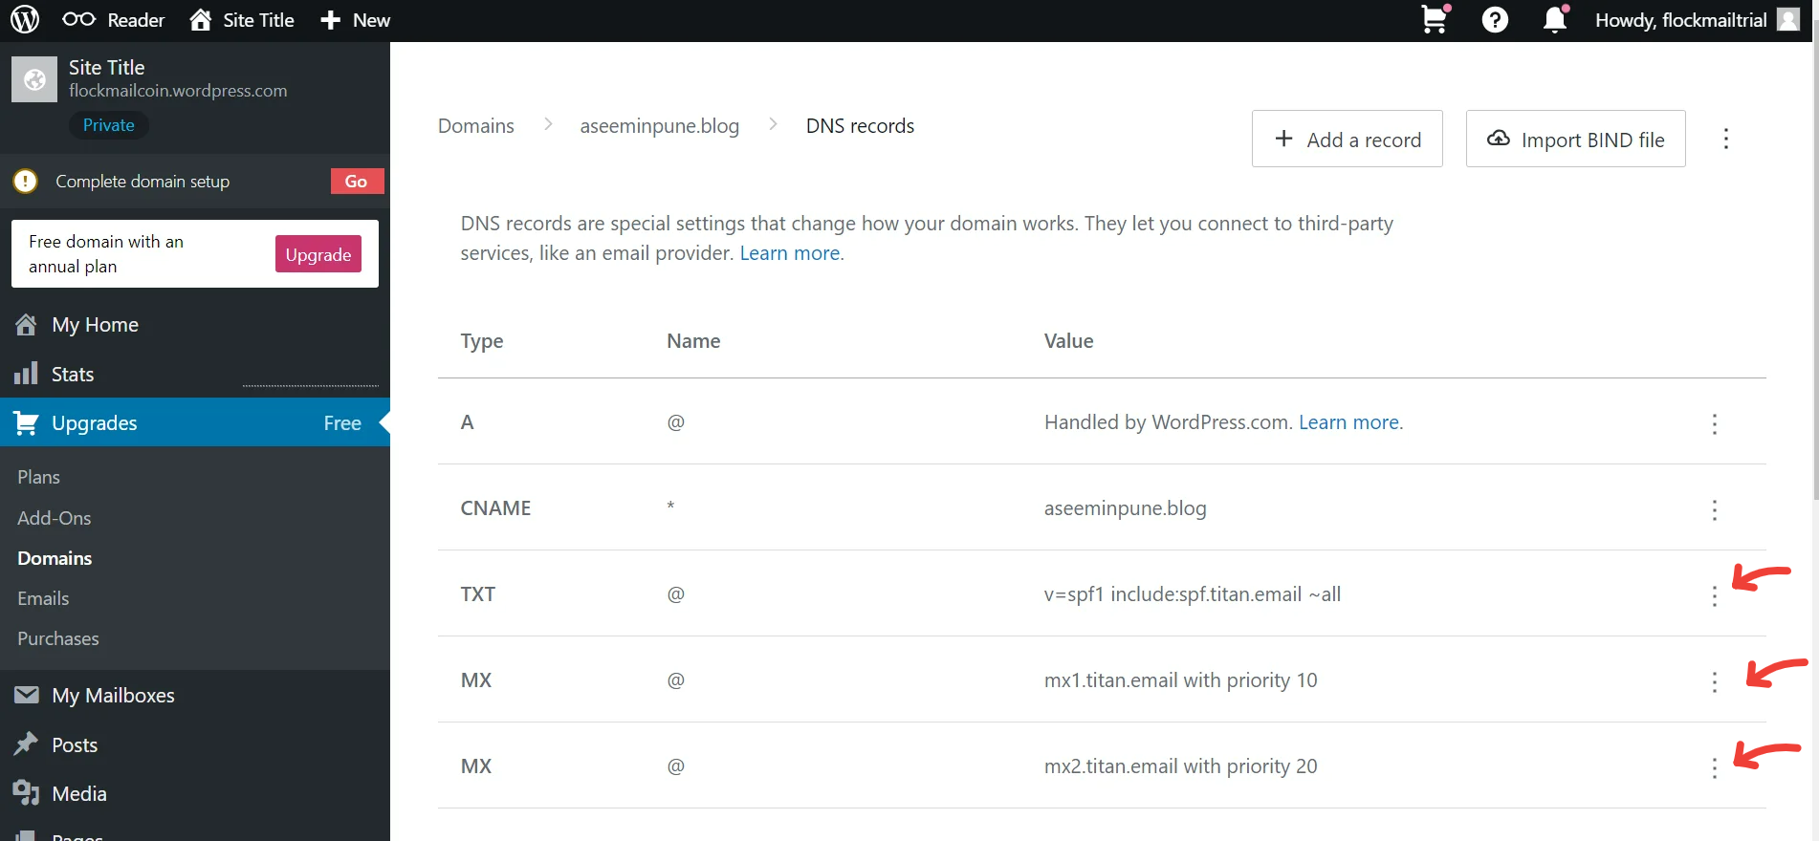Click the Value column header
The image size is (1819, 841).
pos(1069,341)
